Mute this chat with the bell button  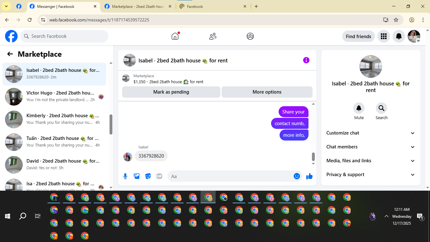click(x=359, y=108)
